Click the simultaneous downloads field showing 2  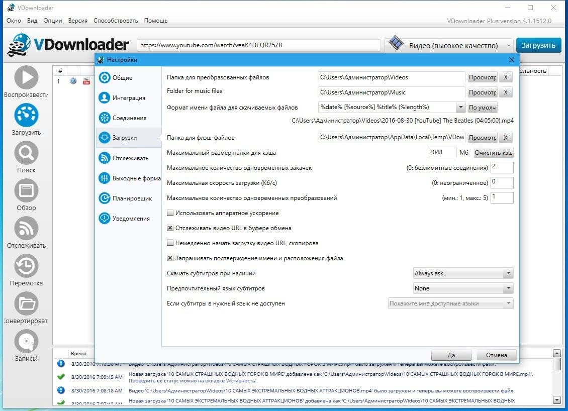click(x=502, y=167)
